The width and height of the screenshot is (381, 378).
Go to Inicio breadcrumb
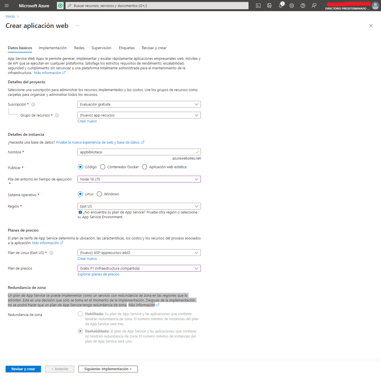click(x=10, y=16)
